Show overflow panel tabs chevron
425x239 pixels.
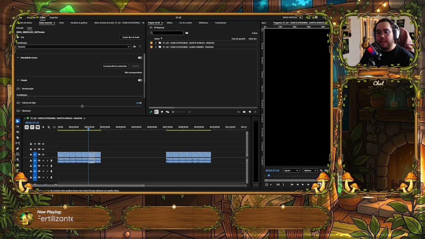(x=143, y=23)
